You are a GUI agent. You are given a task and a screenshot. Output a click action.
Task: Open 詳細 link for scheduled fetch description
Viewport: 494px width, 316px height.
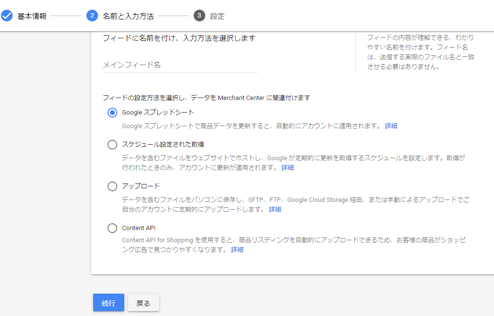coord(288,167)
